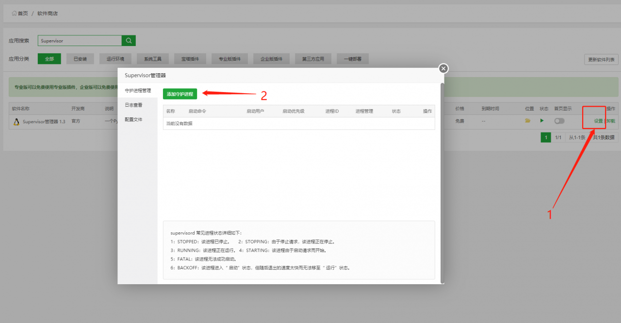Click the 免费 price cell
The width and height of the screenshot is (621, 323).
(459, 121)
